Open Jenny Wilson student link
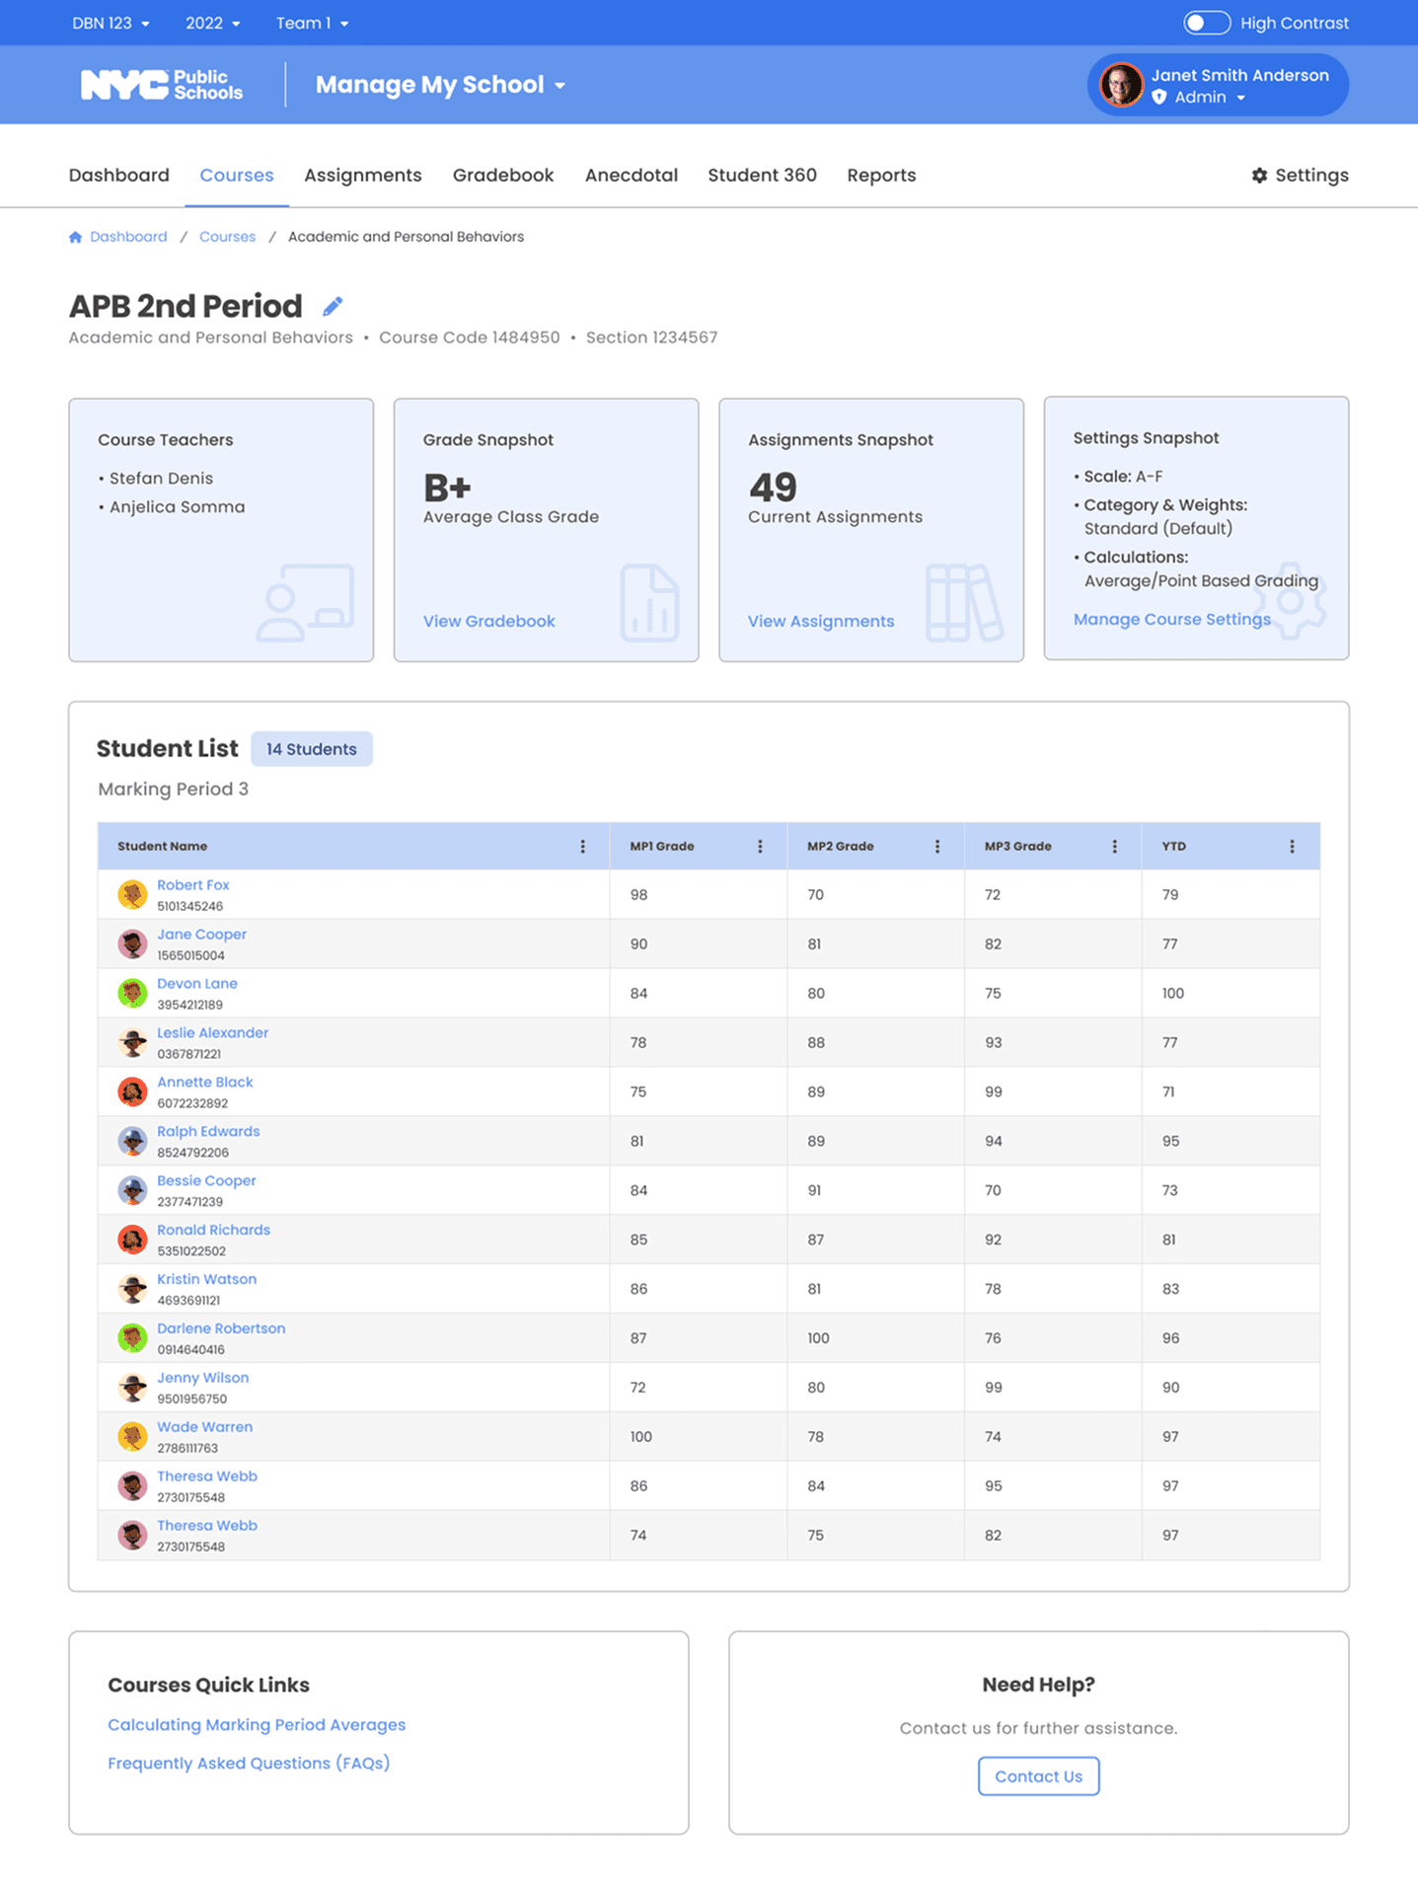Image resolution: width=1418 pixels, height=1889 pixels. point(203,1378)
